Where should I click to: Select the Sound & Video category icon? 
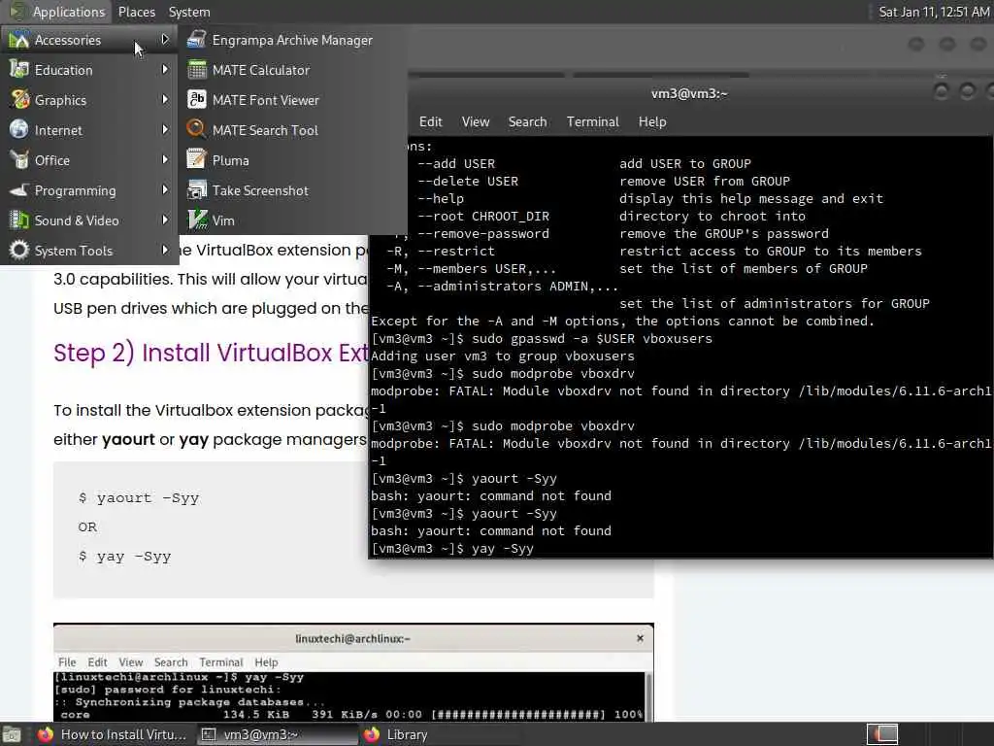(x=19, y=220)
